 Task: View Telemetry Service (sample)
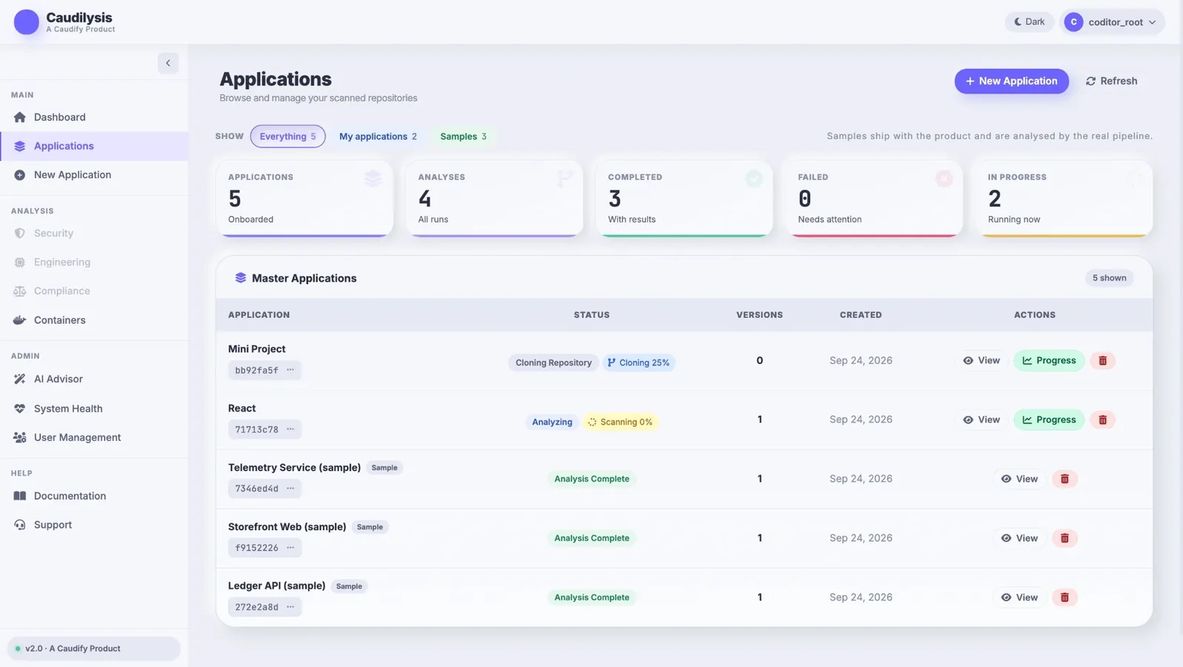tap(1020, 479)
